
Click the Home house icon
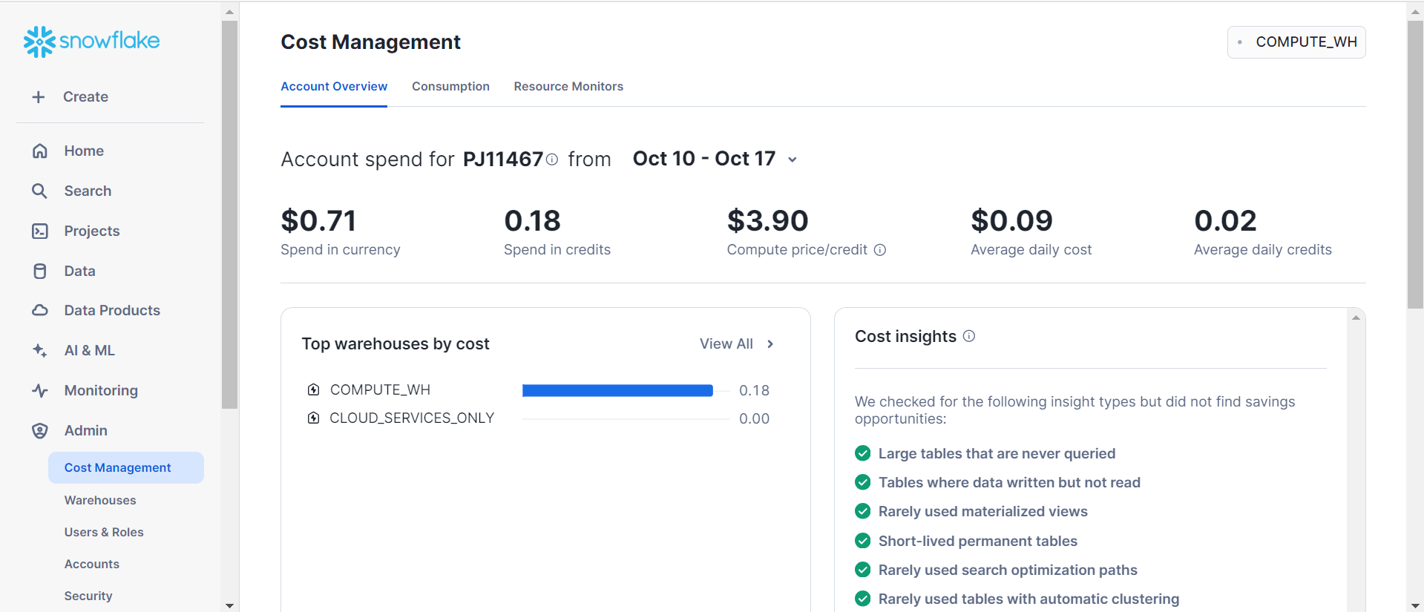click(x=40, y=151)
